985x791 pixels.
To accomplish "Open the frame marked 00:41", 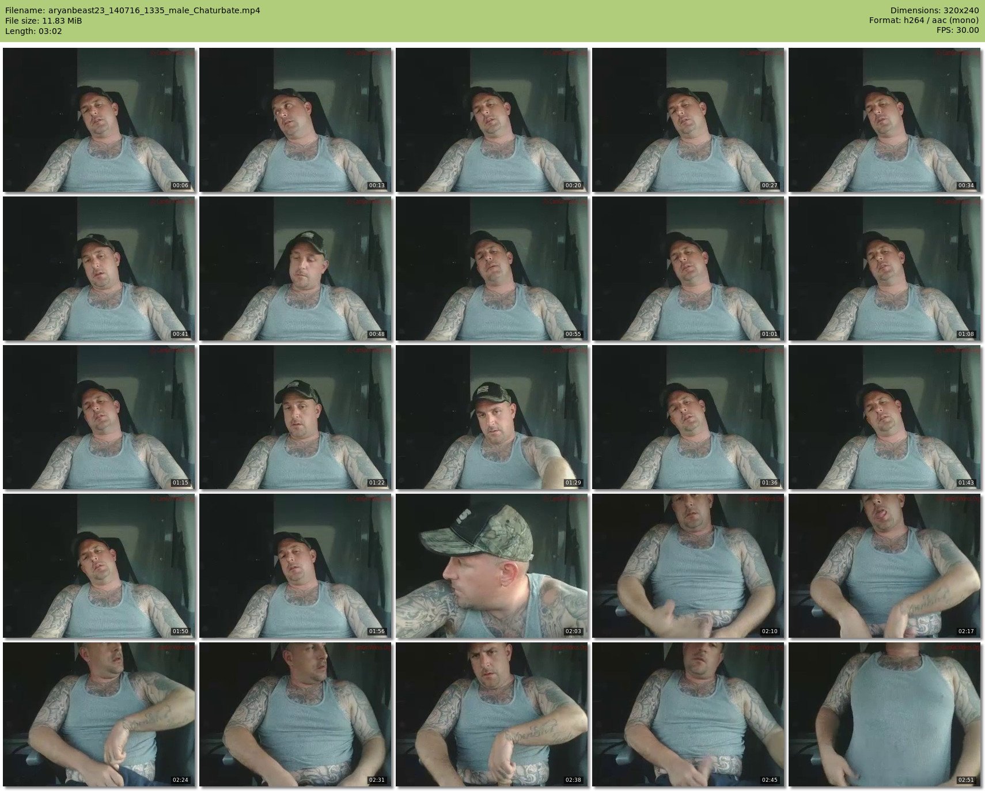I will (x=99, y=268).
